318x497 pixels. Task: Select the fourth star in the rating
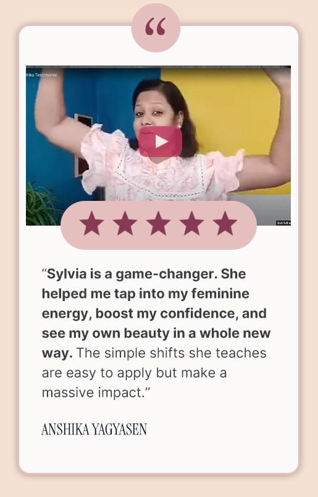(x=191, y=223)
